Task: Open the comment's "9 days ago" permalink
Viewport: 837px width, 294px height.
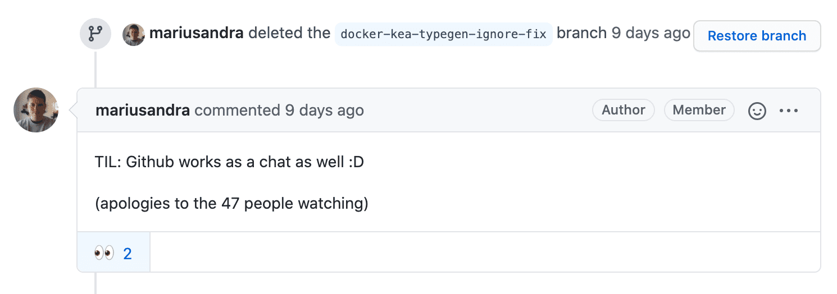Action: click(324, 111)
